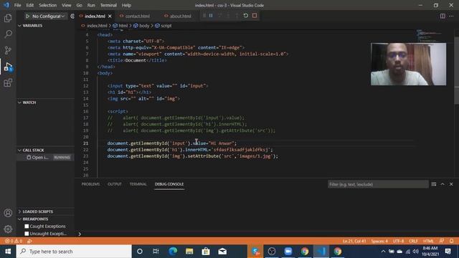Image resolution: width=459 pixels, height=258 pixels.
Task: Open the Run and Debug view
Action: pos(8,67)
